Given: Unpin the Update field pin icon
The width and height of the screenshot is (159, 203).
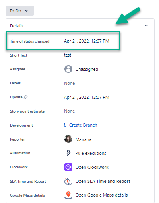Looking at the screenshot, I should pyautogui.click(x=25, y=97).
